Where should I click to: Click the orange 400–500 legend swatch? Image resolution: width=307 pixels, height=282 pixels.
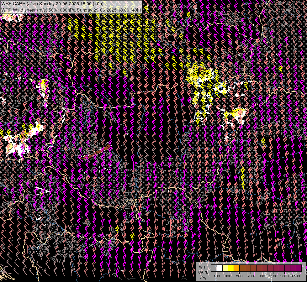pos(236,268)
